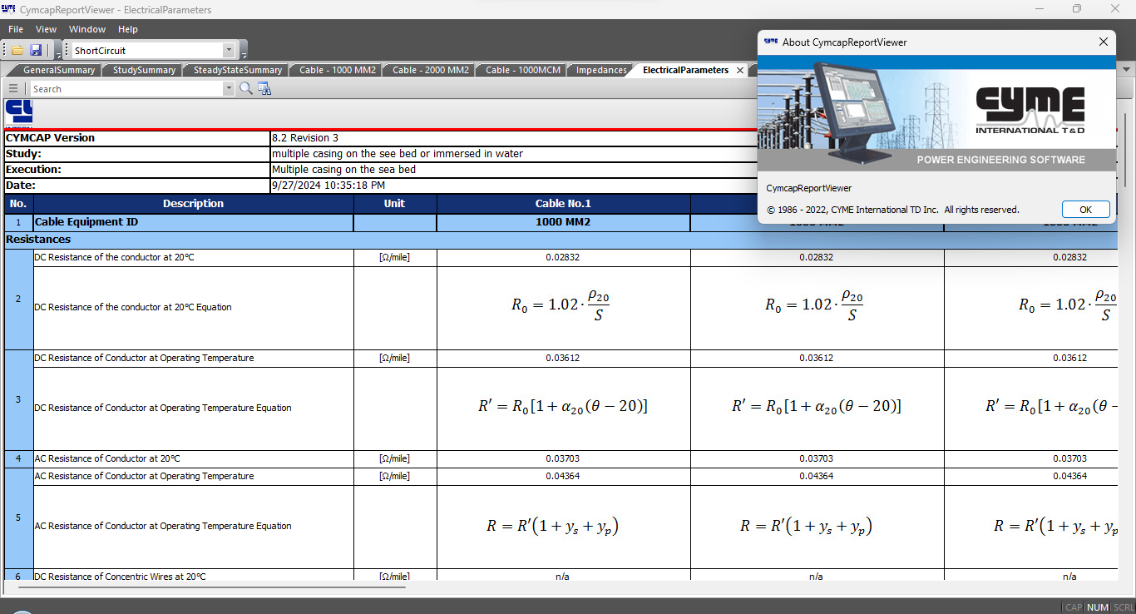Open the Help menu
The width and height of the screenshot is (1136, 614).
pyautogui.click(x=128, y=29)
